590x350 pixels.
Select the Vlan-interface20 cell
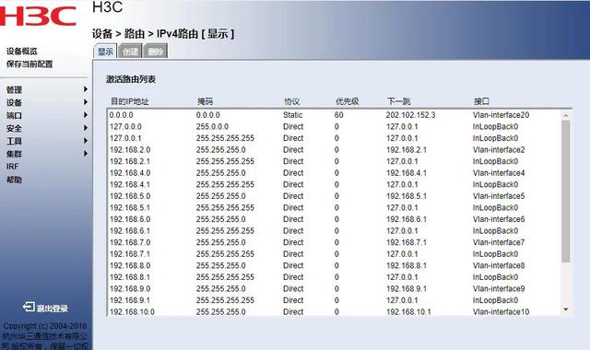[x=501, y=115]
